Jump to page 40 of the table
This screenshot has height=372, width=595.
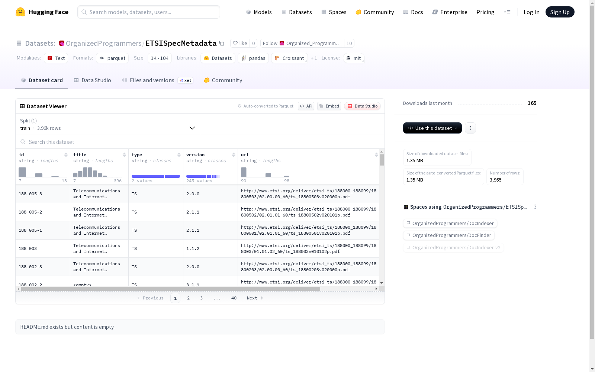(234, 298)
